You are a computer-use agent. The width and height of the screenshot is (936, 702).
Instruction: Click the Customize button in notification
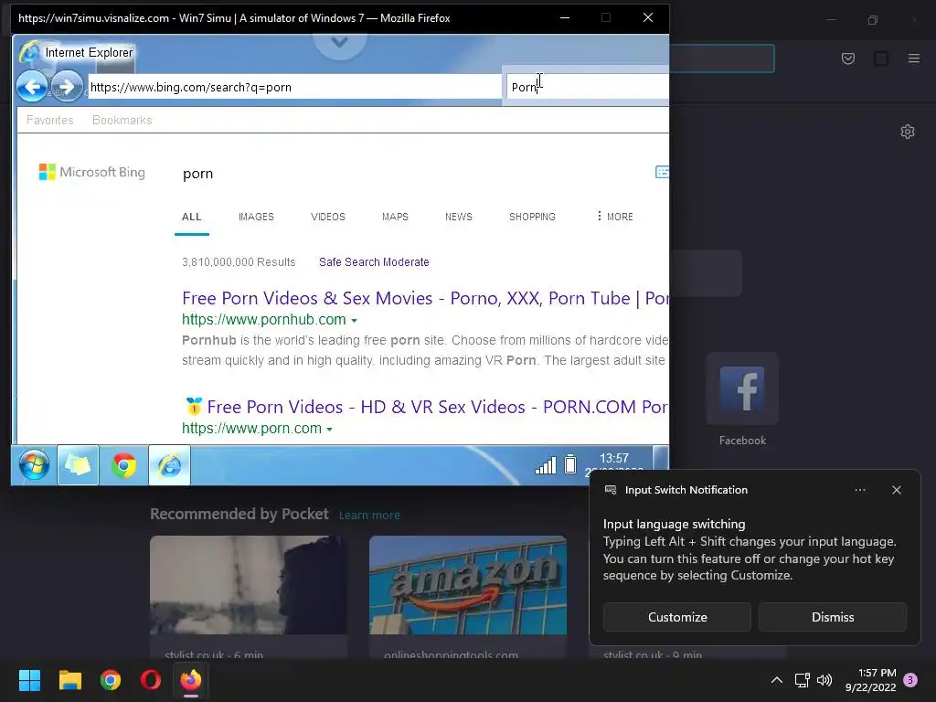pyautogui.click(x=677, y=617)
